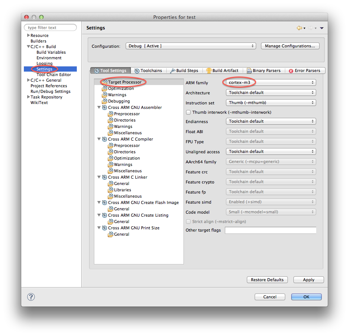Expand the Resource tree node
The width and height of the screenshot is (349, 336).
coord(28,35)
